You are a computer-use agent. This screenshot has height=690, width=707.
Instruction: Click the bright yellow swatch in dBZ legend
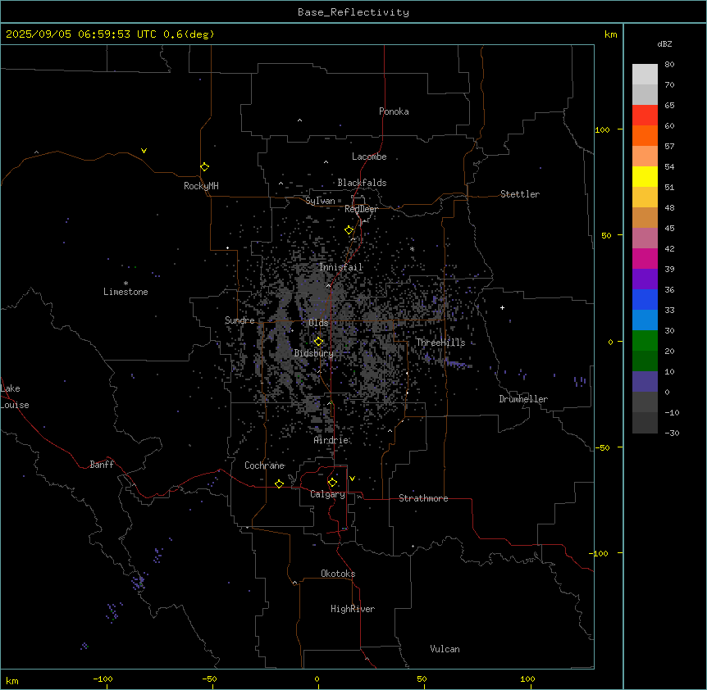[645, 177]
